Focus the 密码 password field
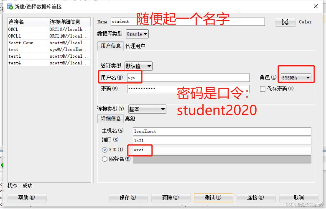This screenshot has width=326, height=209. (x=188, y=89)
